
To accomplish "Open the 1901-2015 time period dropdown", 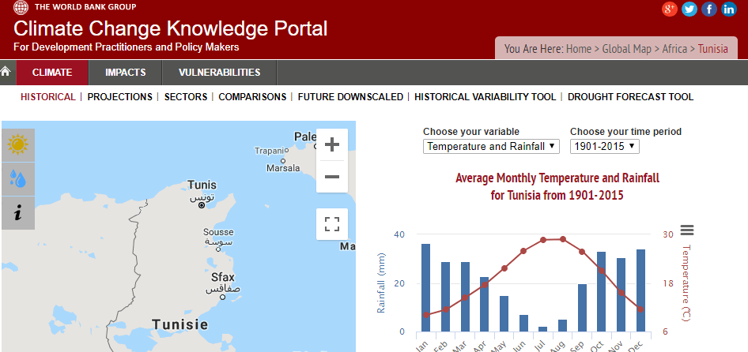I will [604, 146].
